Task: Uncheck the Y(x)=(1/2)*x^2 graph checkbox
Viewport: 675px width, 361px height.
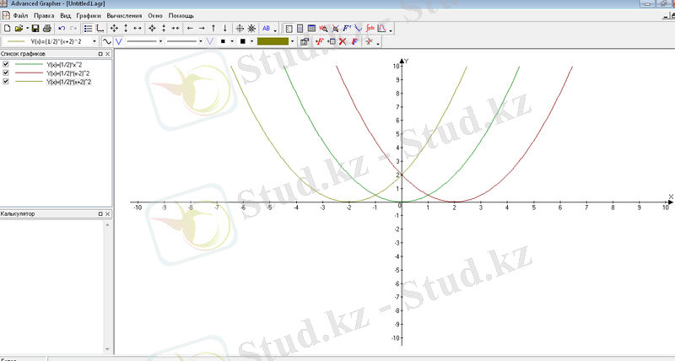Action: tap(7, 64)
